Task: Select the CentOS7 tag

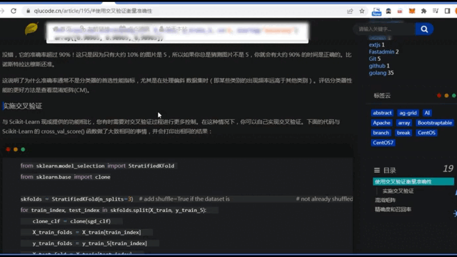Action: (383, 142)
